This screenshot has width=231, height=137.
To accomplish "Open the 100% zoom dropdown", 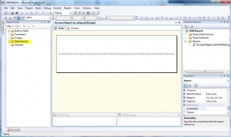I will [50, 18].
